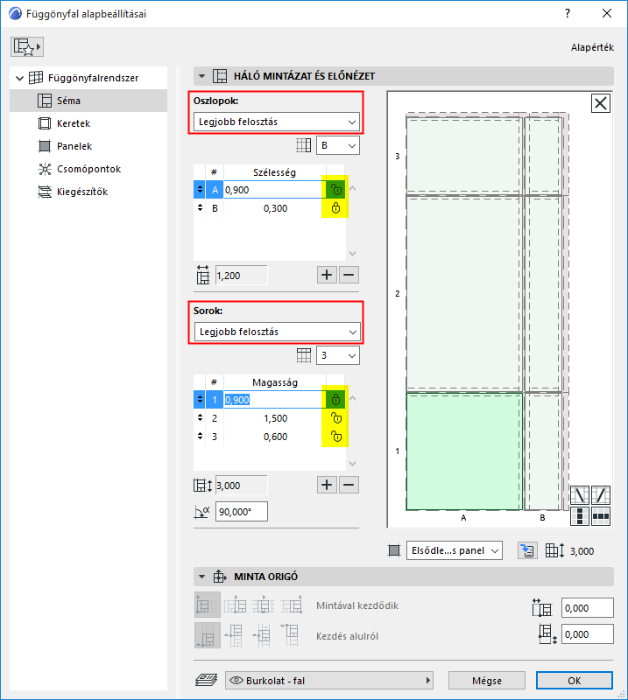Open the Sorok Legjobb felosztás dropdown

click(277, 332)
